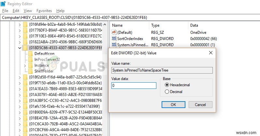Cancel the Edit DWORD dialog
This screenshot has height=136, width=260.
tap(200, 105)
